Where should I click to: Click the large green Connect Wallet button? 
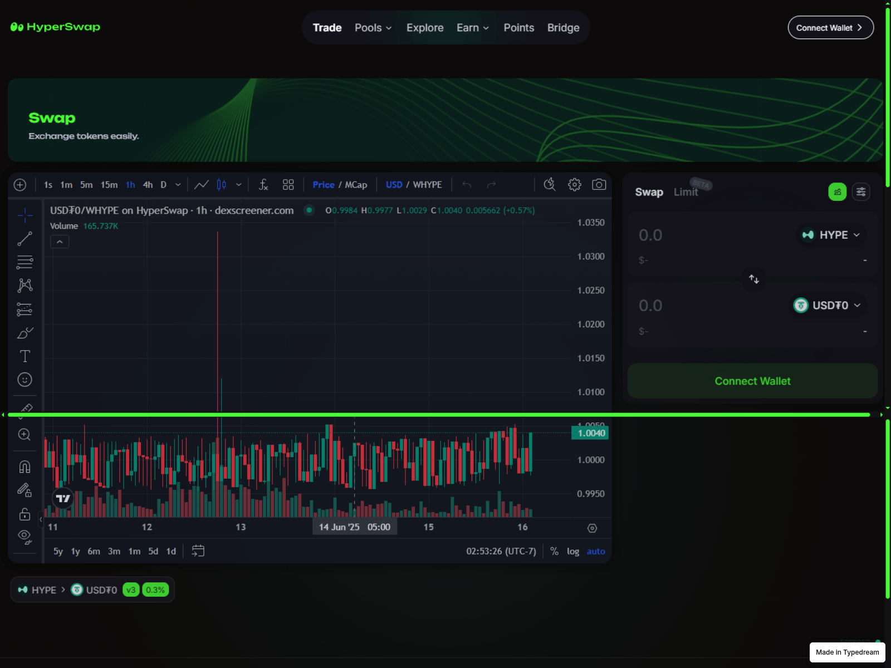click(x=752, y=381)
